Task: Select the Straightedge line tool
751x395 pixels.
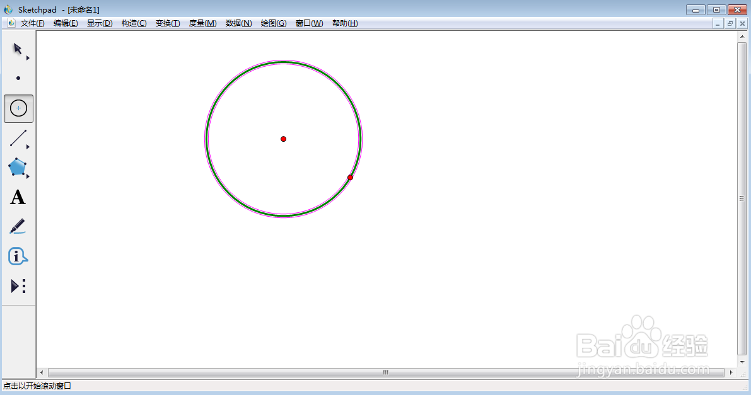Action: click(x=18, y=138)
